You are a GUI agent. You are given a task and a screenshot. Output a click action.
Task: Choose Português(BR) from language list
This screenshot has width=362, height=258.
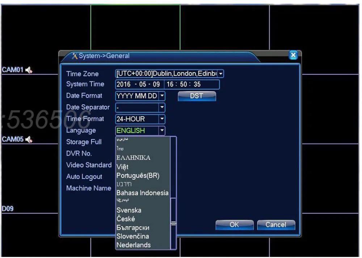point(138,175)
